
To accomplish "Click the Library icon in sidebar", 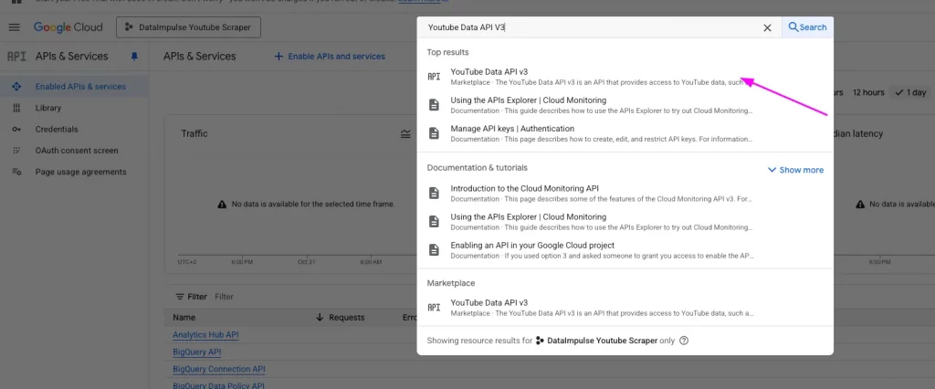I will point(16,108).
